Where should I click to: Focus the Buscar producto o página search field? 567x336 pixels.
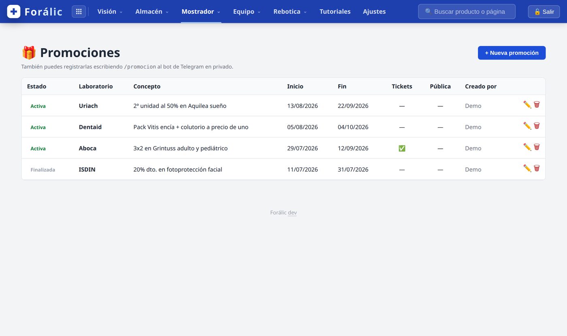(467, 12)
